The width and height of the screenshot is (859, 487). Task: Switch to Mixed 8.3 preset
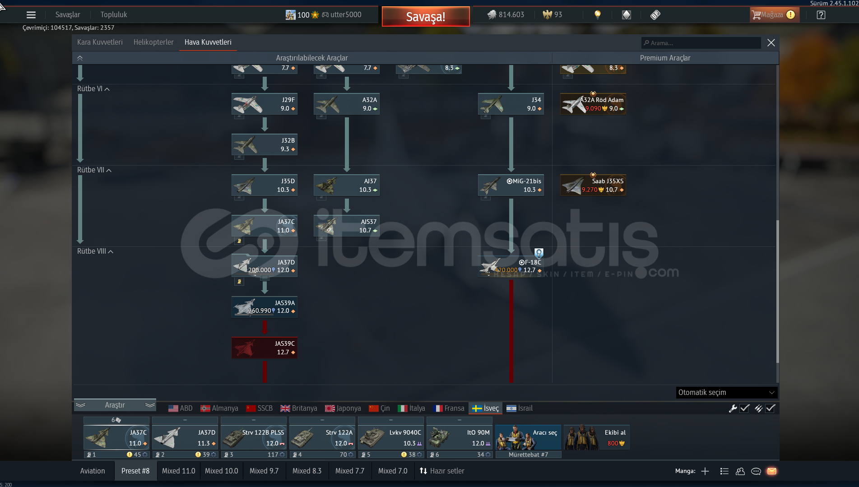click(x=307, y=471)
